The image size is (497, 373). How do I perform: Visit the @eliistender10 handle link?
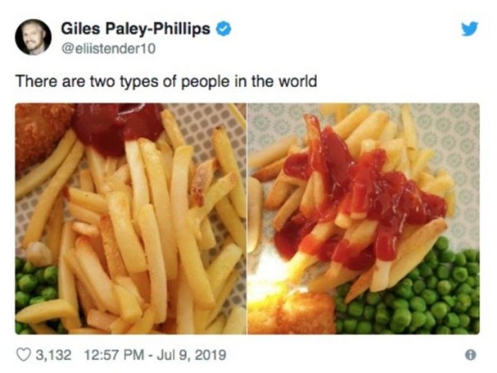tap(108, 49)
